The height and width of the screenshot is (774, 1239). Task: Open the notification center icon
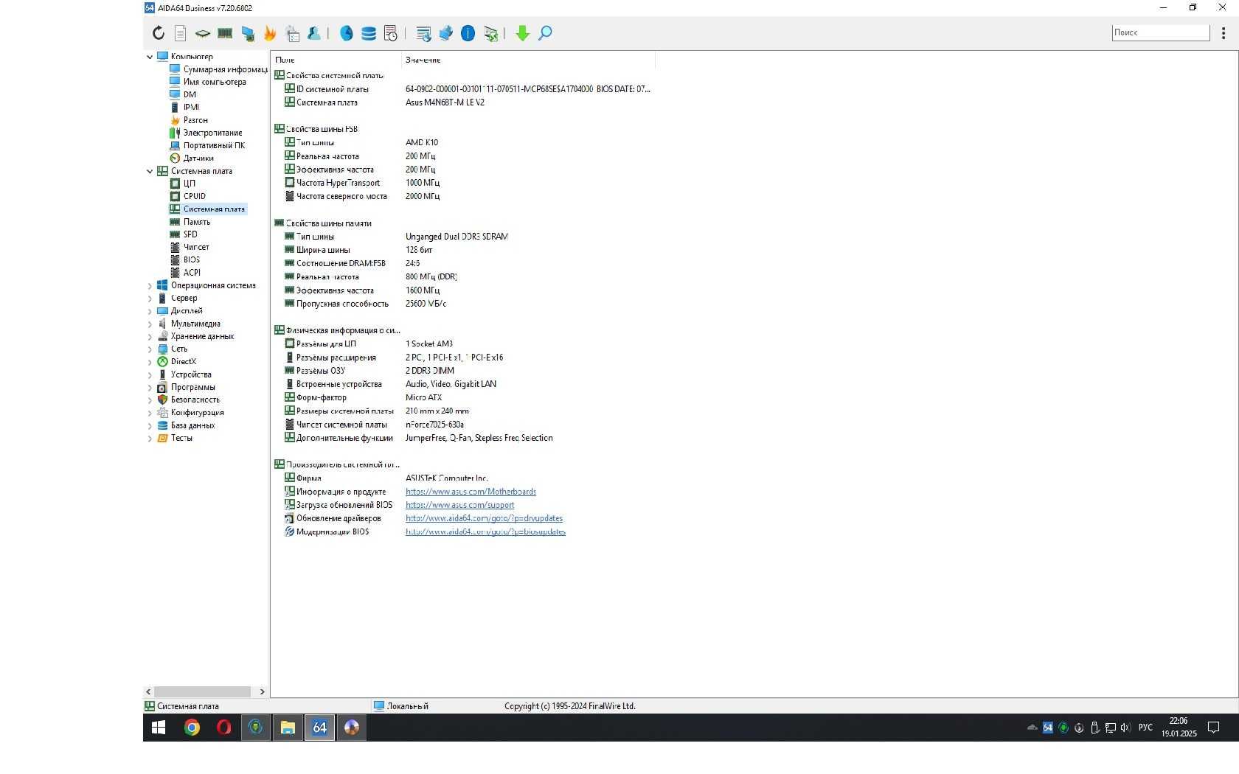coord(1213,728)
